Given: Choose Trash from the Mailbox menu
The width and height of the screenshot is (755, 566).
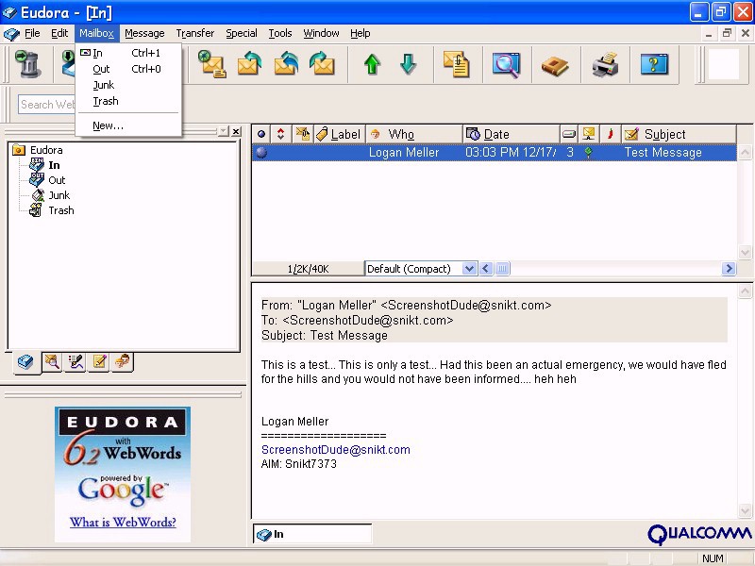Looking at the screenshot, I should pos(128,101).
